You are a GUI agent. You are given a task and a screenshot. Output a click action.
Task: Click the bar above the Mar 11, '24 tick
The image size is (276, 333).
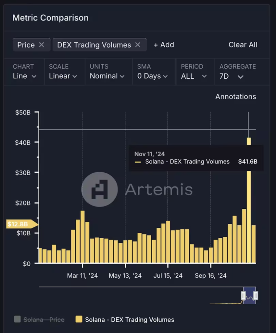[82, 237]
